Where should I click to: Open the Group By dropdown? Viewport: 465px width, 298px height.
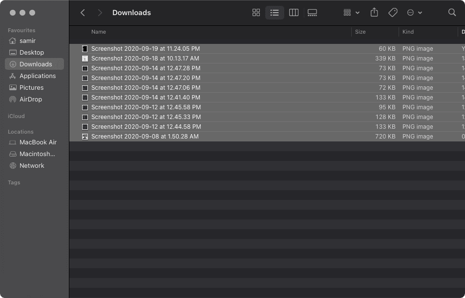[x=351, y=13]
